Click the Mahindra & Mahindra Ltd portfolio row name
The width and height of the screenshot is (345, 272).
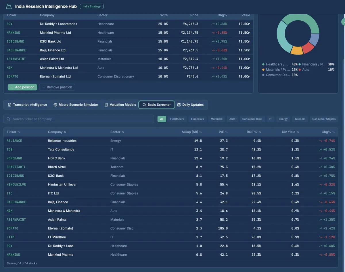(59, 68)
